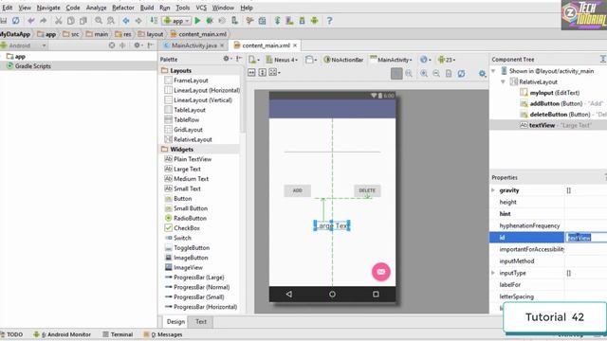Viewport: 607px width, 341px height.
Task: Click the green Run app button
Action: (197, 21)
